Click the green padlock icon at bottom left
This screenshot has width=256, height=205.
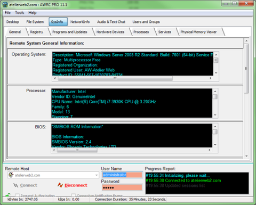(x=8, y=195)
